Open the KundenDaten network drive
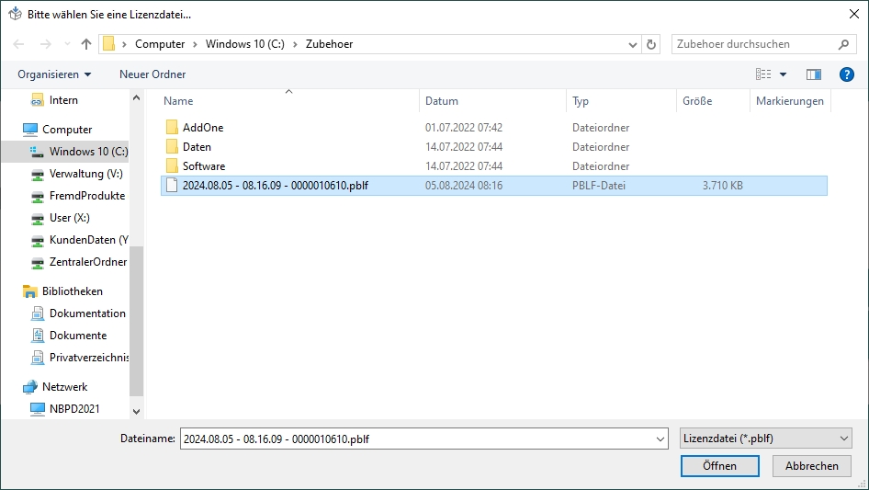 (89, 240)
